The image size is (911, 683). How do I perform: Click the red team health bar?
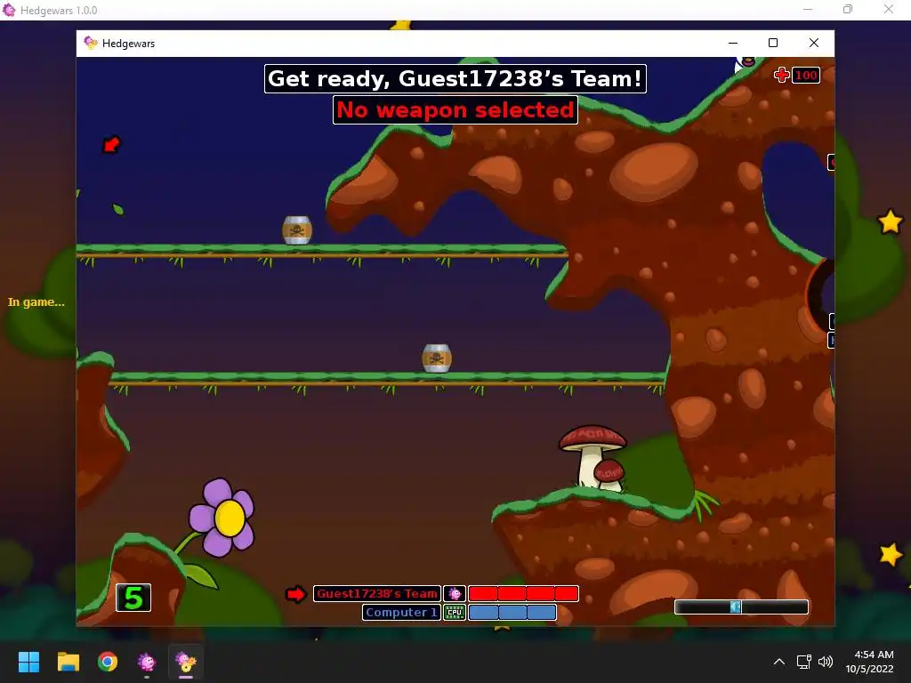pyautogui.click(x=523, y=593)
